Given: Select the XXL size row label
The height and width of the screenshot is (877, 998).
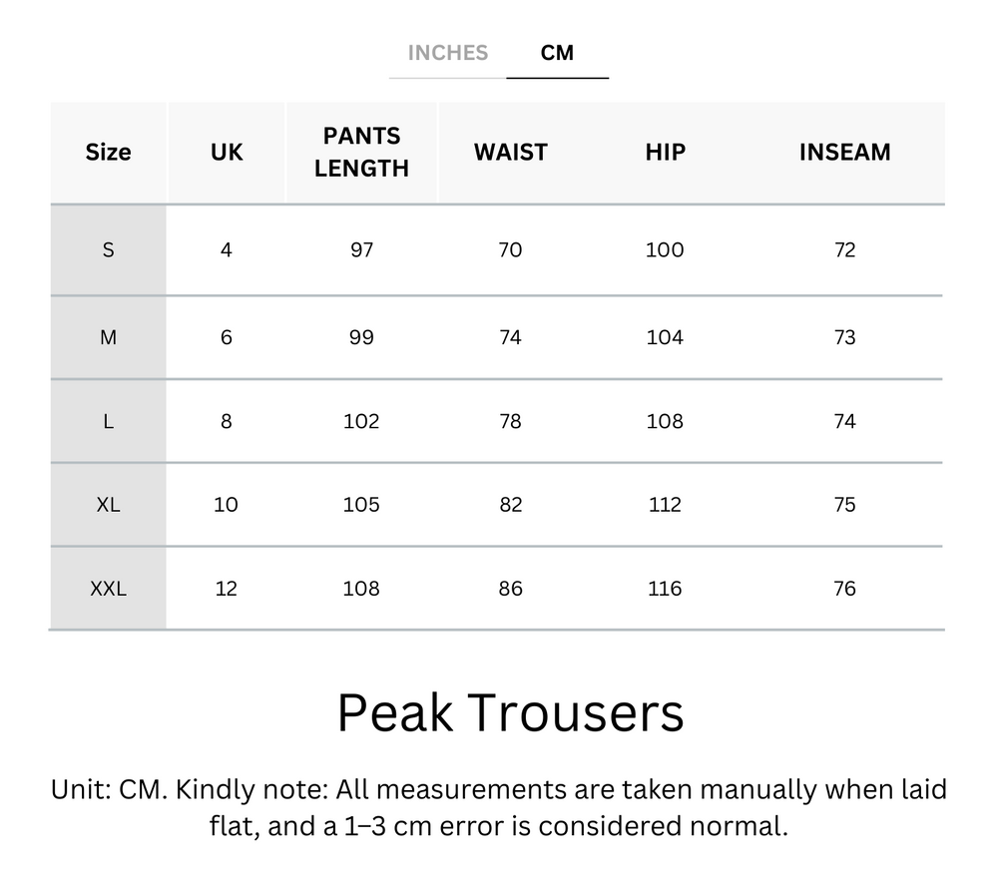Looking at the screenshot, I should pos(107,589).
